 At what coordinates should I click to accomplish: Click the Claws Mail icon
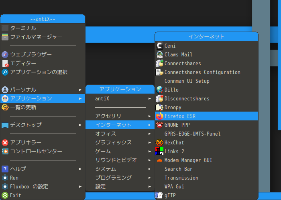coord(159,55)
